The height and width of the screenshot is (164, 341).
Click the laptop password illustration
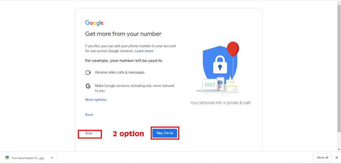[x=209, y=85]
